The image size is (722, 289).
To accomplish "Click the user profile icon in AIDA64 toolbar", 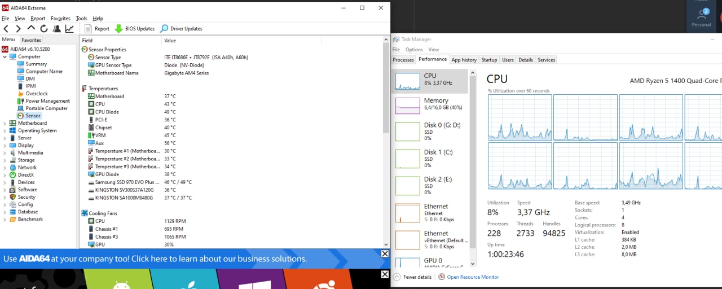I will (x=56, y=28).
